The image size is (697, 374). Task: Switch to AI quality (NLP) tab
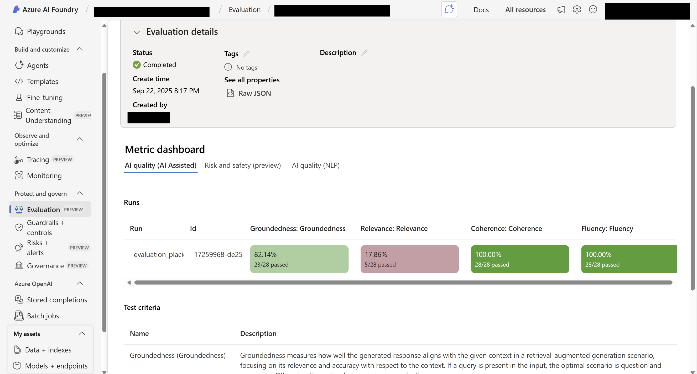(x=315, y=165)
